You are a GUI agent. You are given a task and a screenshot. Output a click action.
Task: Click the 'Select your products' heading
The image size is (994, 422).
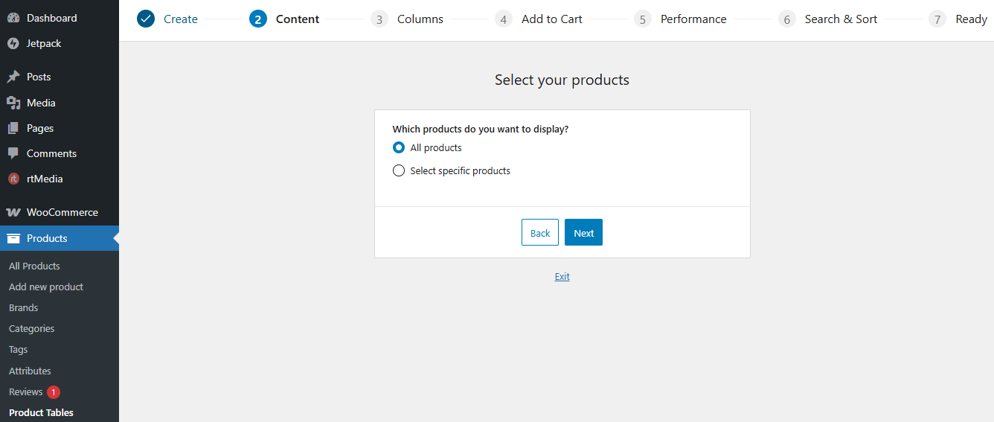coord(562,80)
